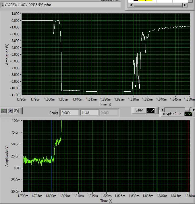Click the first Peaks value 0.000

(x=70, y=113)
